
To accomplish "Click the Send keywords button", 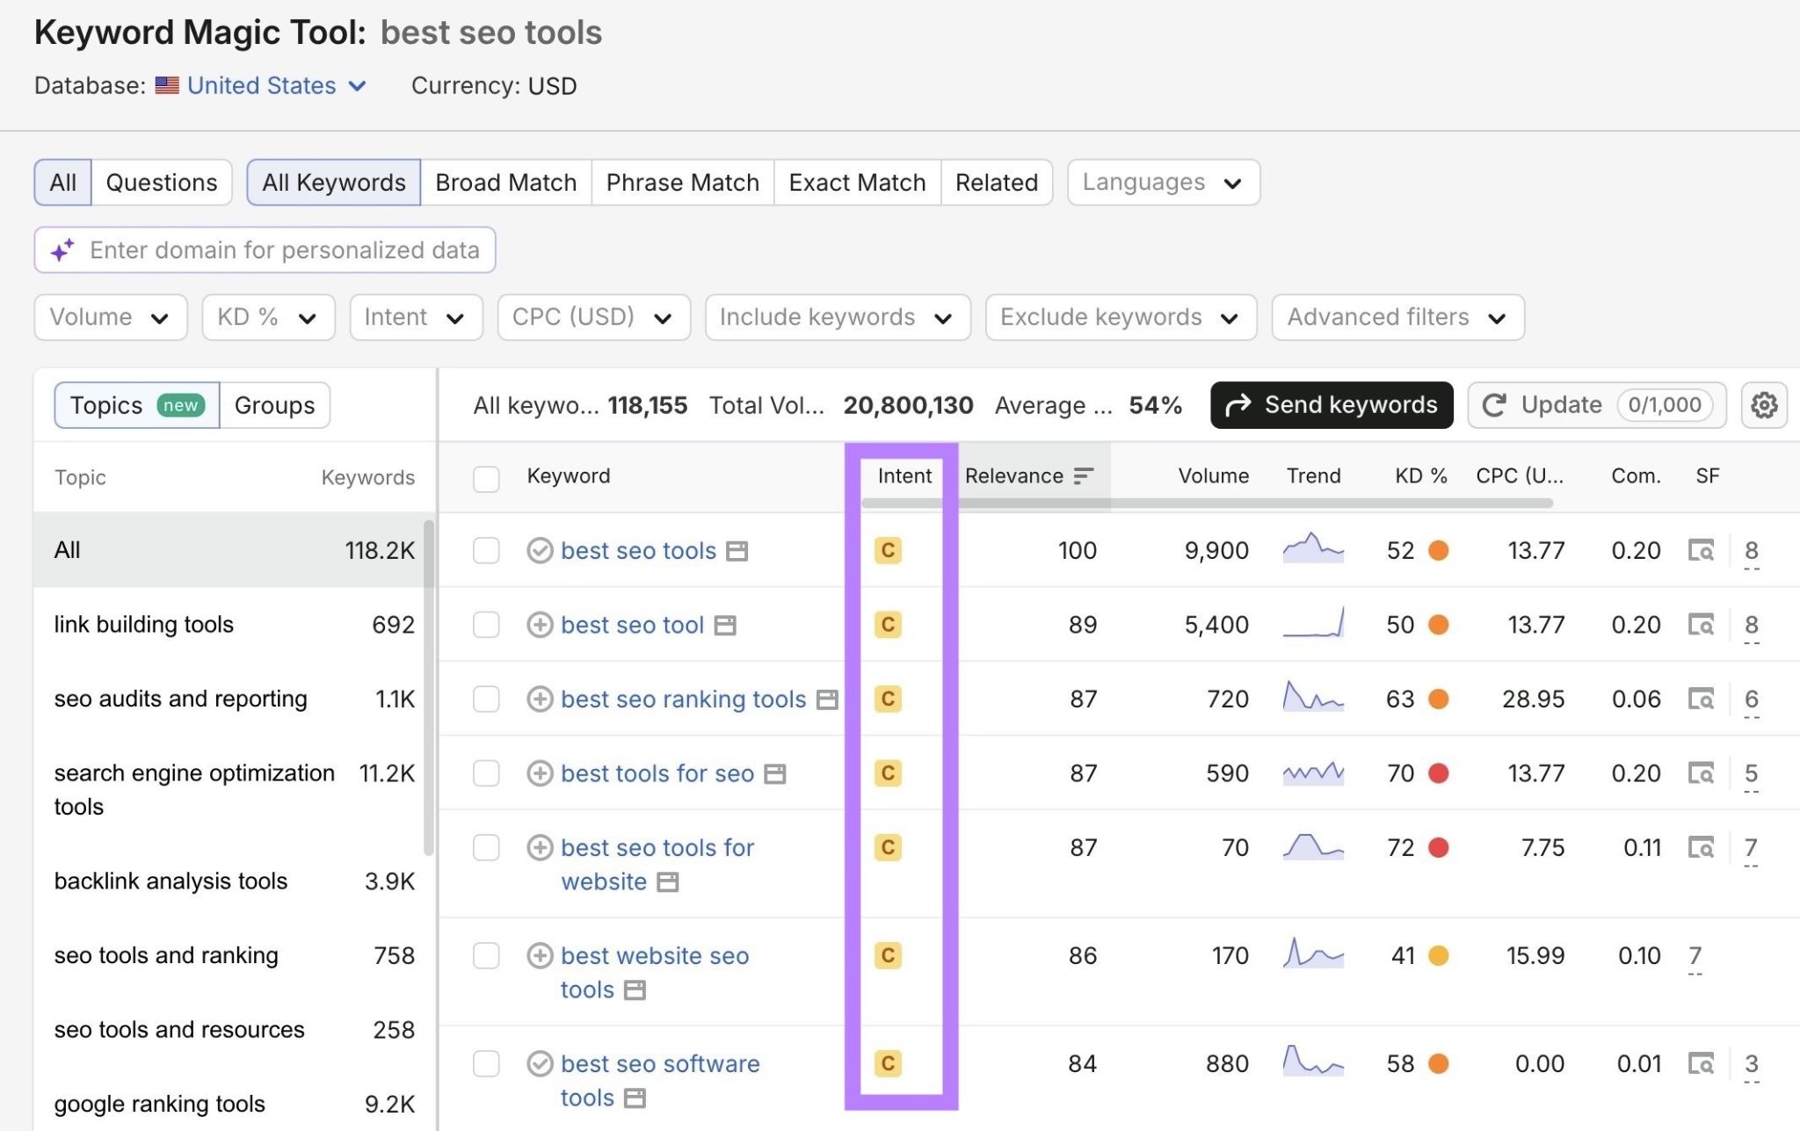I will [x=1332, y=405].
